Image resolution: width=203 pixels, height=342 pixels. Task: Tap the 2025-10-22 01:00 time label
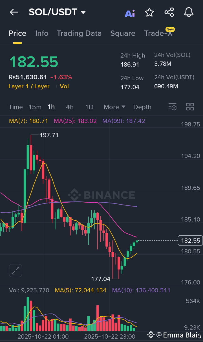pyautogui.click(x=43, y=337)
